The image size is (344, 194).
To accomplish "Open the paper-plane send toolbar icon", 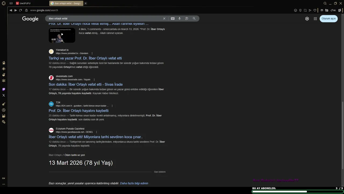I will 310,10.
